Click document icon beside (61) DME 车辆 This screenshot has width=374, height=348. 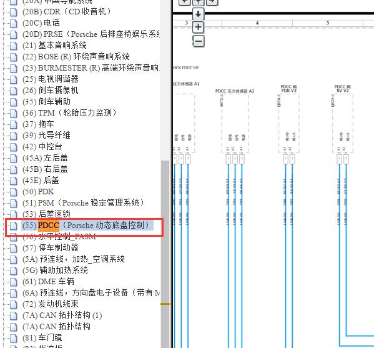click(x=14, y=282)
